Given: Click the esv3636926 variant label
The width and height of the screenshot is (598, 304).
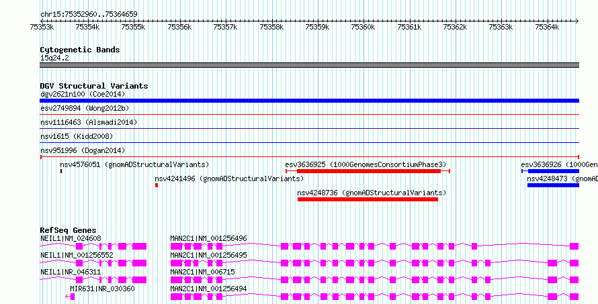Looking at the screenshot, I should (559, 164).
